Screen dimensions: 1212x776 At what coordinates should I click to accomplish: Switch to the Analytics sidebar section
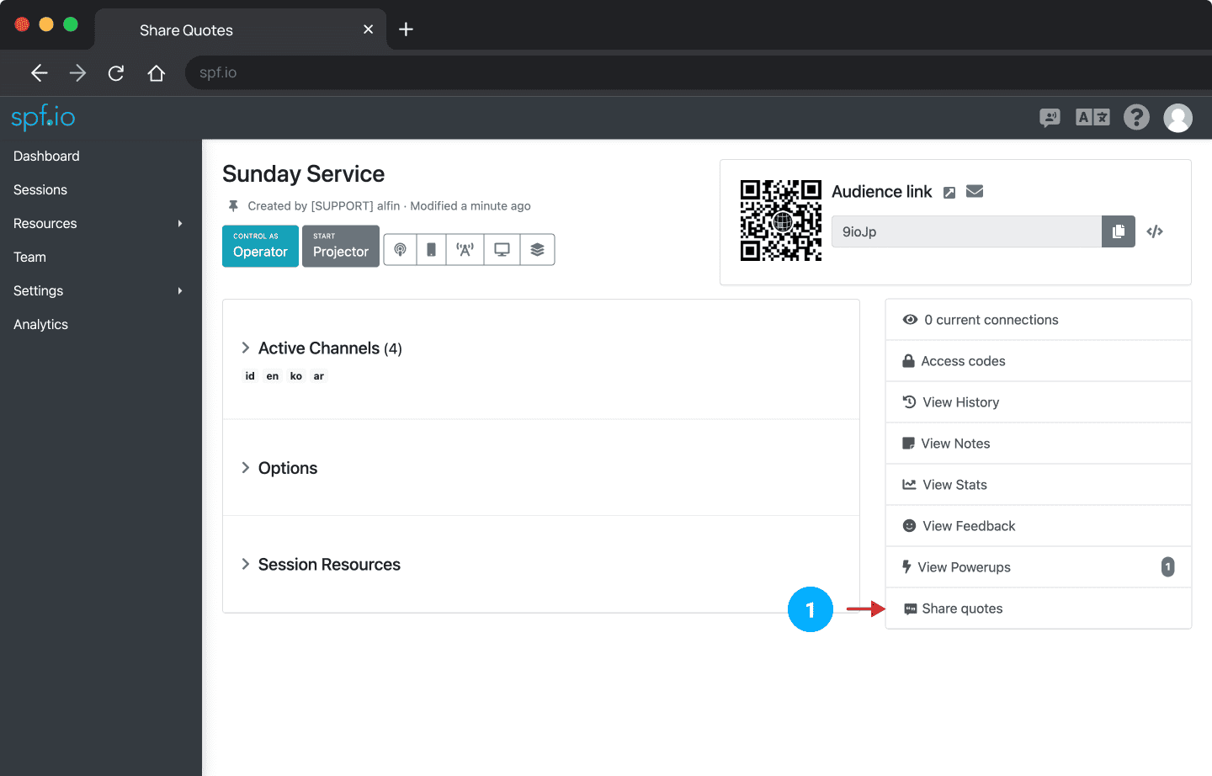pos(40,324)
